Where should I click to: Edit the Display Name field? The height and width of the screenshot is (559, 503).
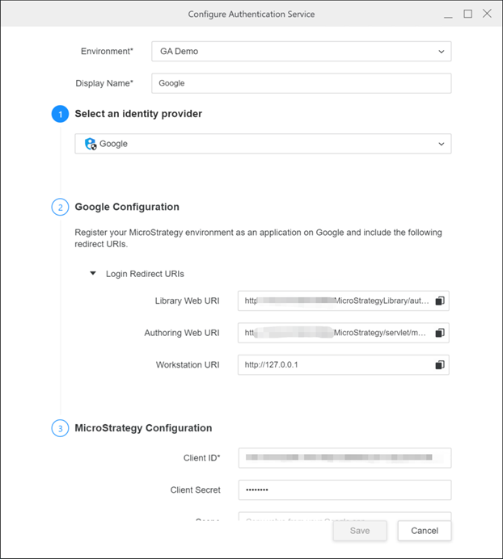coord(301,83)
